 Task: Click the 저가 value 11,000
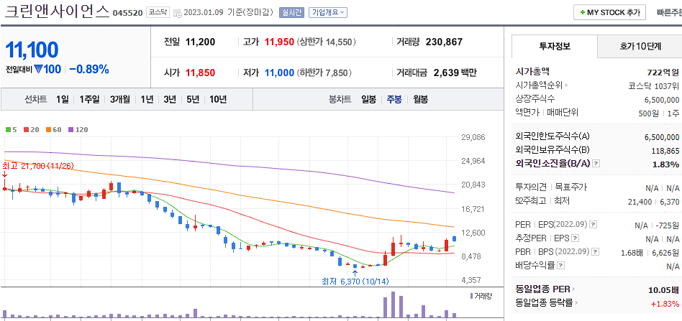point(279,73)
